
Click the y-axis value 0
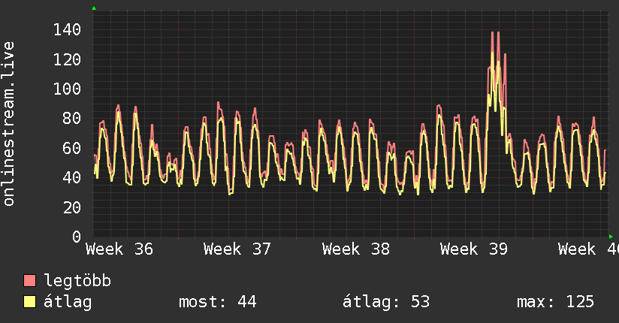77,237
